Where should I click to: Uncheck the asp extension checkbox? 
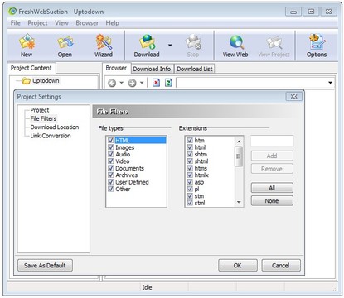(x=190, y=182)
